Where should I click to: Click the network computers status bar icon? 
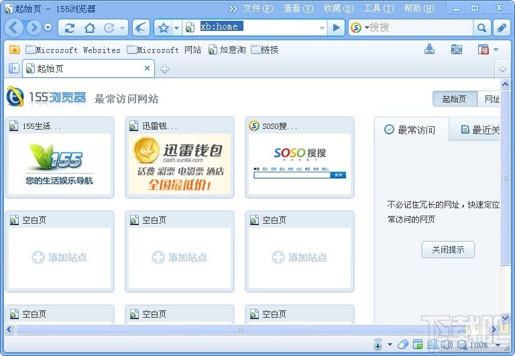tap(433, 344)
